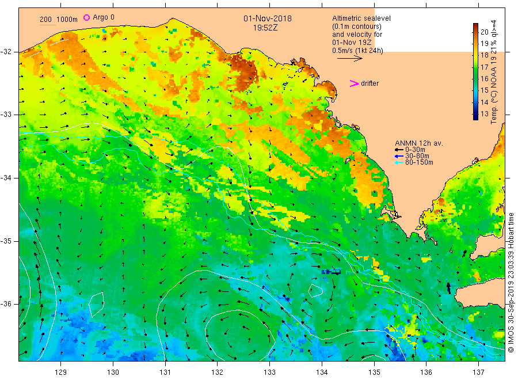
Task: Click the 'Argo 0' legend text
Action: click(x=104, y=17)
